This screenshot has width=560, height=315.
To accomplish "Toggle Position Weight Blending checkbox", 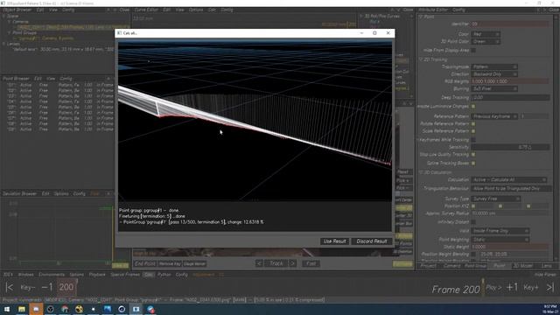I will click(x=473, y=255).
